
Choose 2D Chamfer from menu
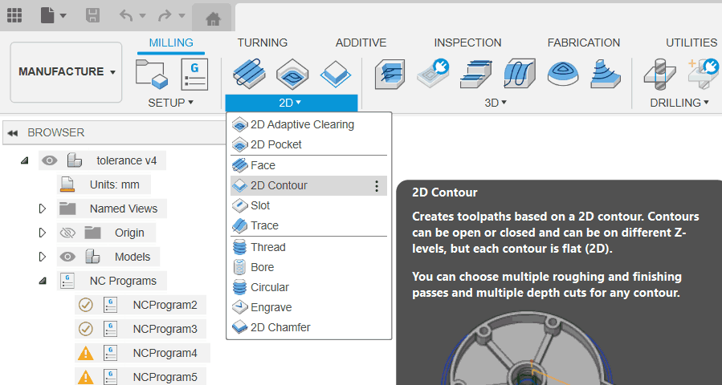[308, 327]
